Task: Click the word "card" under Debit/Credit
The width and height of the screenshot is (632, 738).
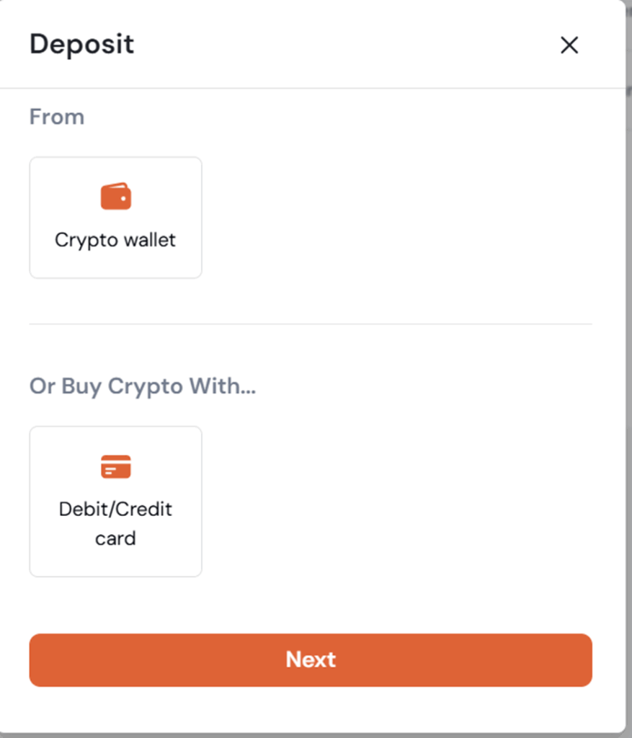Action: coord(115,538)
